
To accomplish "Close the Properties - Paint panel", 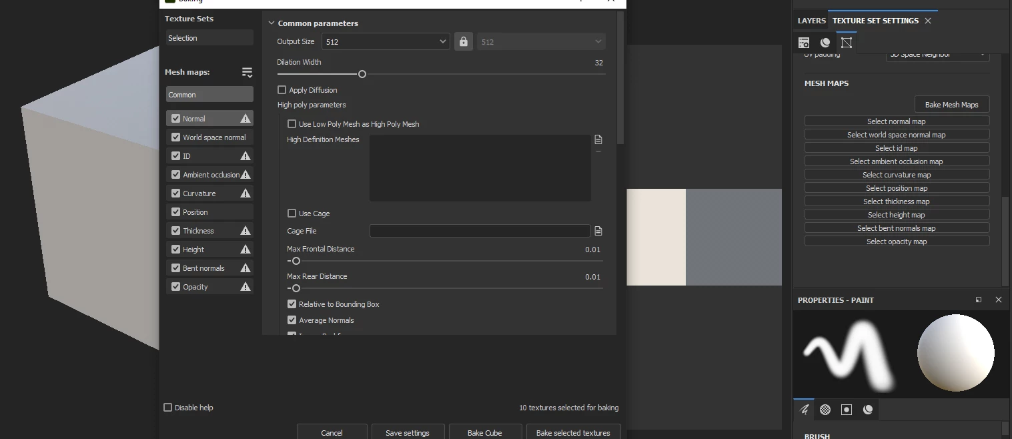I will pyautogui.click(x=999, y=300).
